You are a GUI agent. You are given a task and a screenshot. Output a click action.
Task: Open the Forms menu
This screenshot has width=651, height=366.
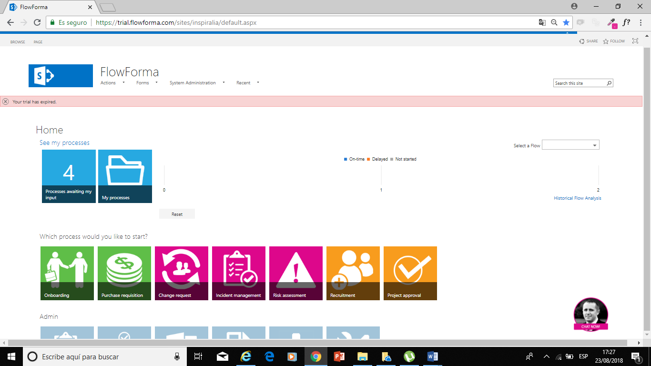[146, 83]
